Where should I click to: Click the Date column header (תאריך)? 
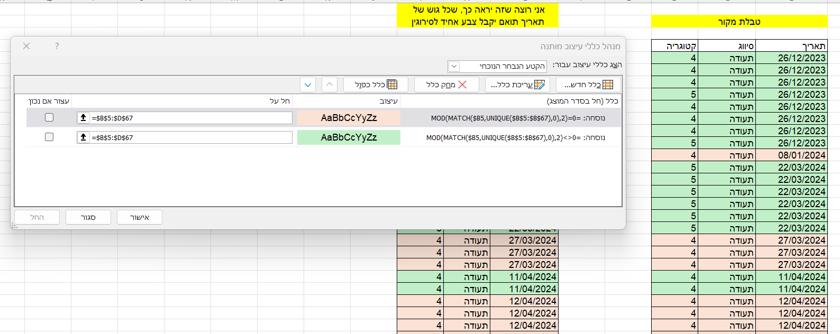[791, 46]
